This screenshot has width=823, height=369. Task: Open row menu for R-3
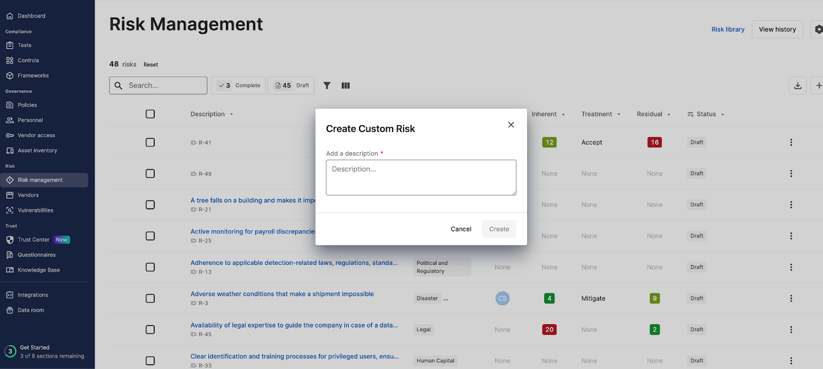(x=791, y=299)
